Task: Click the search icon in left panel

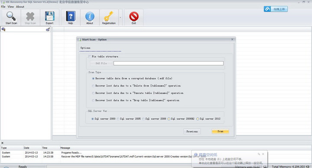Action: point(3,29)
